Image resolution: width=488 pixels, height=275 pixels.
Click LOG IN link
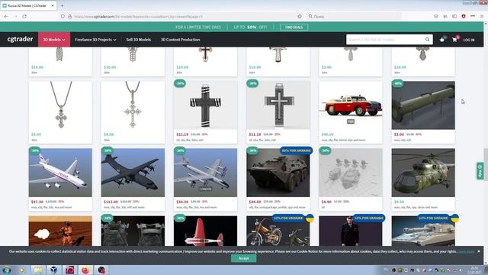pyautogui.click(x=469, y=40)
